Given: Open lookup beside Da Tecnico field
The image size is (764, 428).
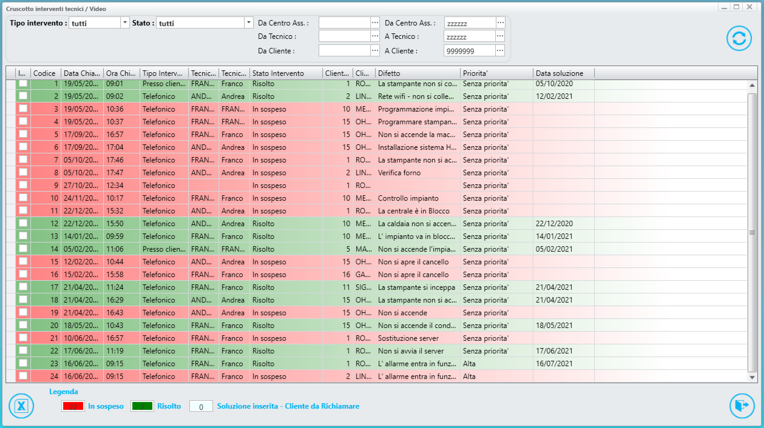Looking at the screenshot, I should tap(375, 36).
